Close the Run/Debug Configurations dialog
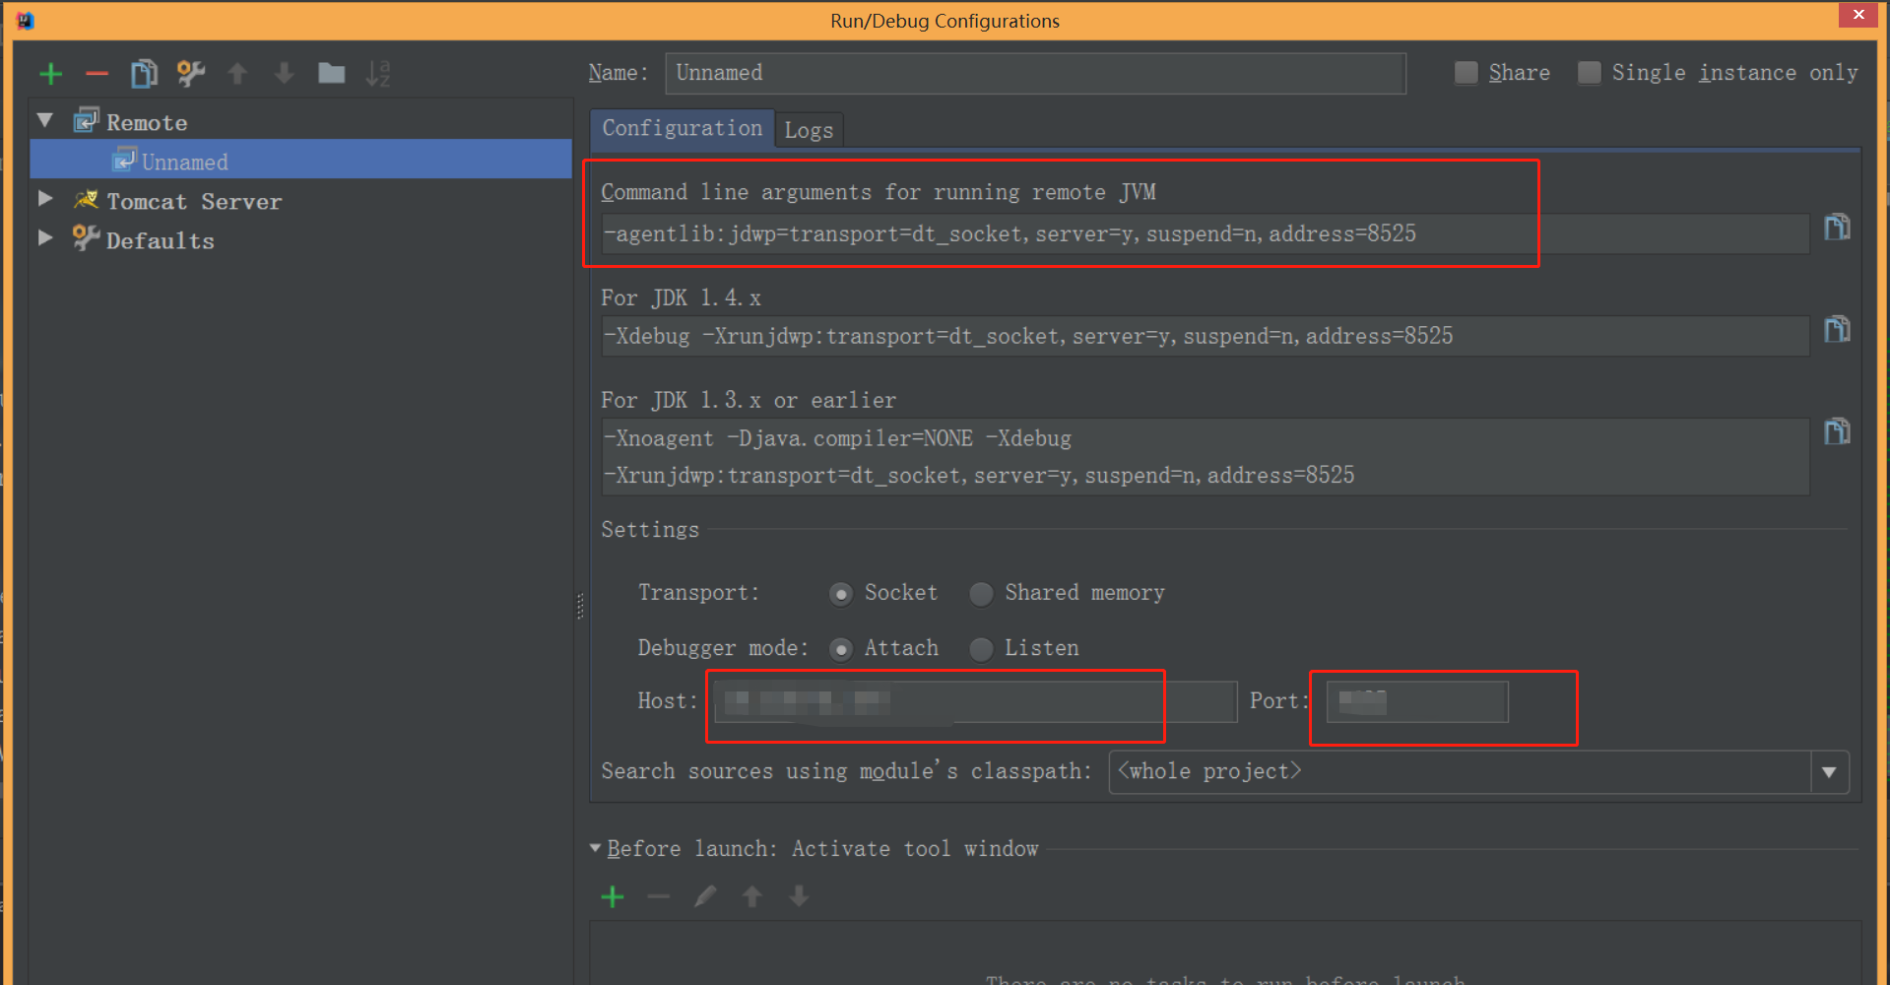1890x985 pixels. click(1858, 14)
